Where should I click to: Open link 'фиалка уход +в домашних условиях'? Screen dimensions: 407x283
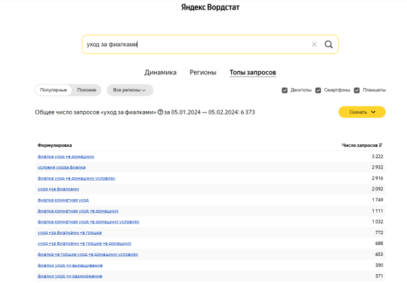(x=76, y=178)
